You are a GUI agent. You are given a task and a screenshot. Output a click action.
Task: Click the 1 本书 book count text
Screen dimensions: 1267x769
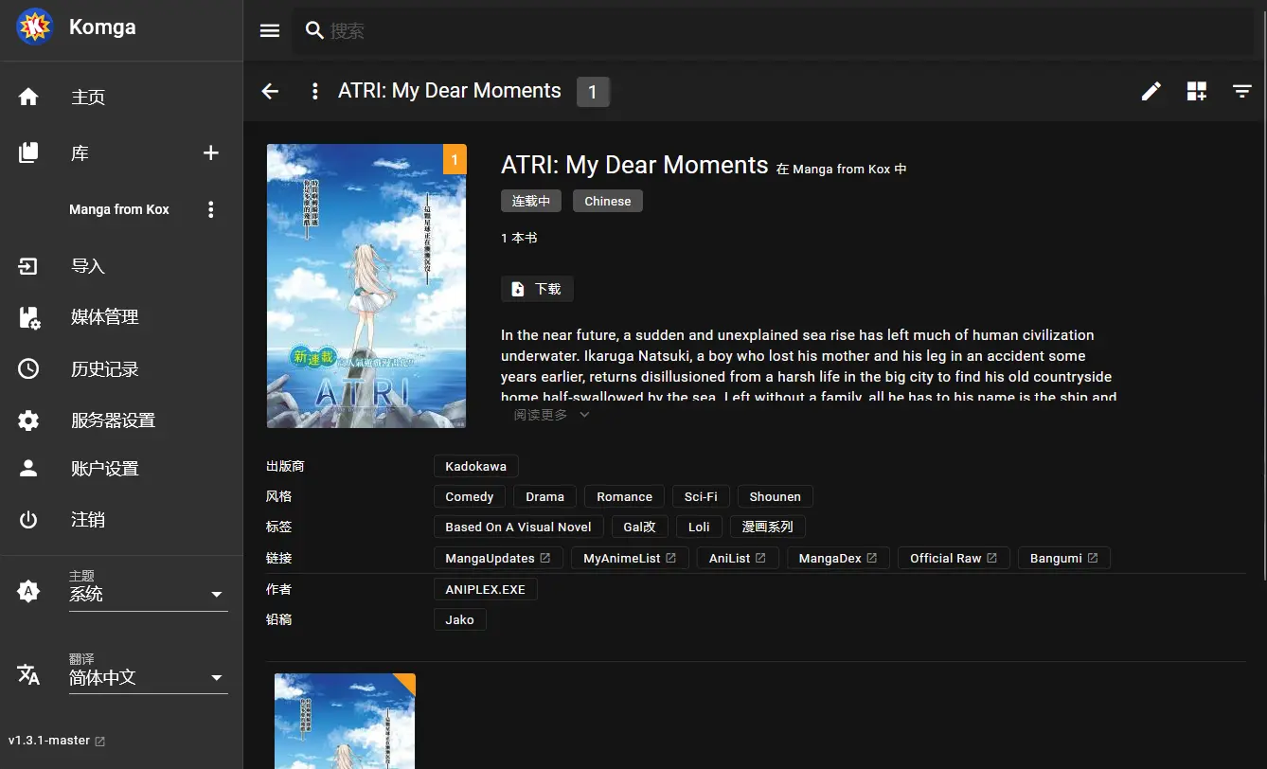tap(519, 238)
